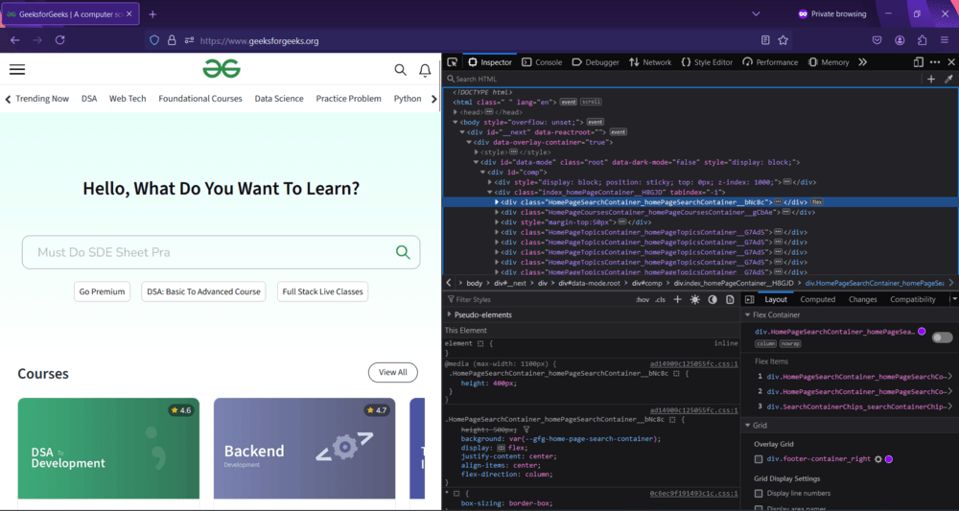Toggle print media simulation icon
Image resolution: width=959 pixels, height=511 pixels.
click(x=730, y=299)
